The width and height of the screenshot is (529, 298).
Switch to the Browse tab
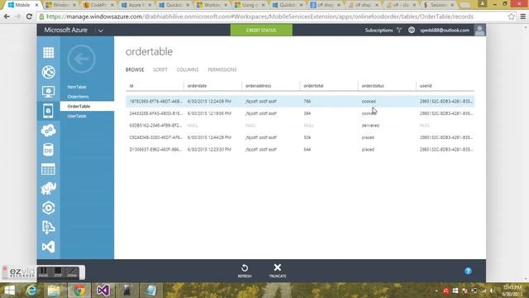135,70
